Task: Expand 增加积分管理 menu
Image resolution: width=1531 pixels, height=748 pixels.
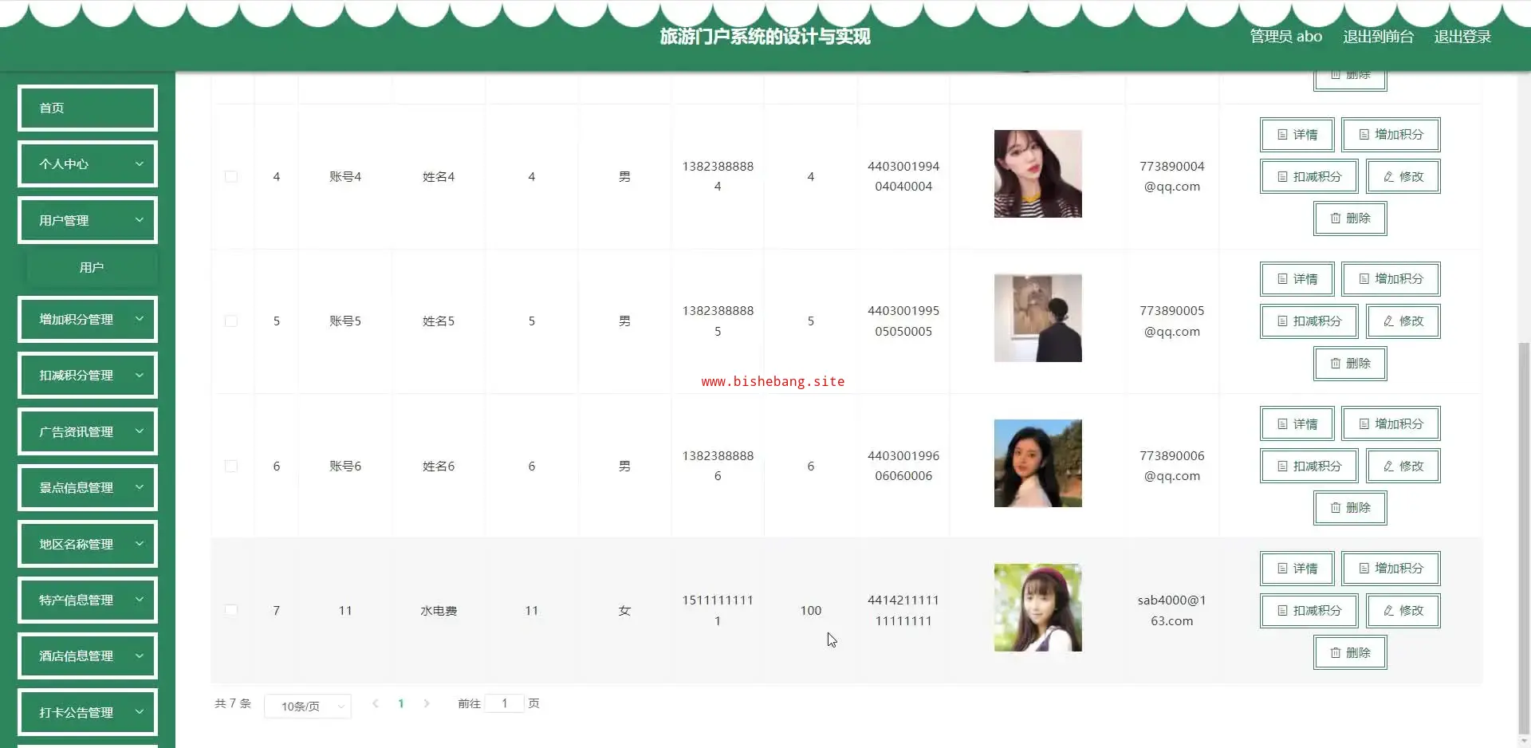Action: pos(88,319)
